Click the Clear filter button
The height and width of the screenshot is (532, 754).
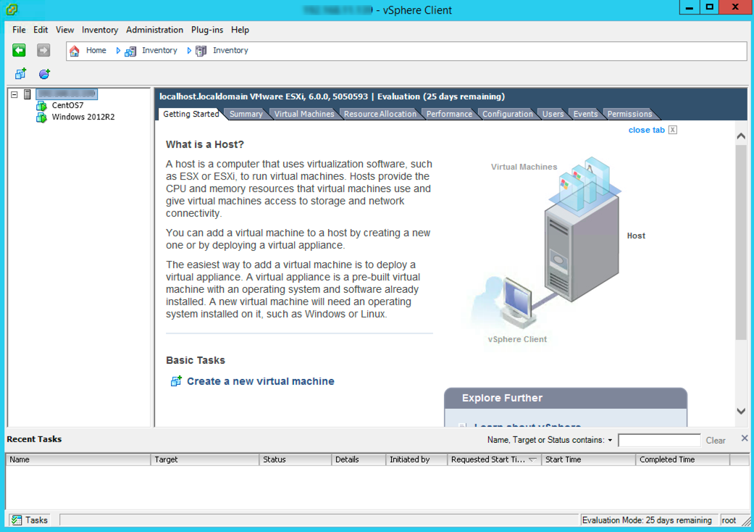pos(716,440)
